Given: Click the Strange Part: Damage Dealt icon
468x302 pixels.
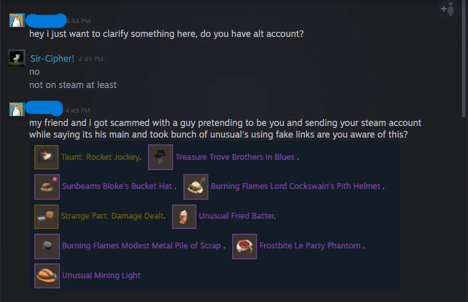Looking at the screenshot, I should click(46, 216).
